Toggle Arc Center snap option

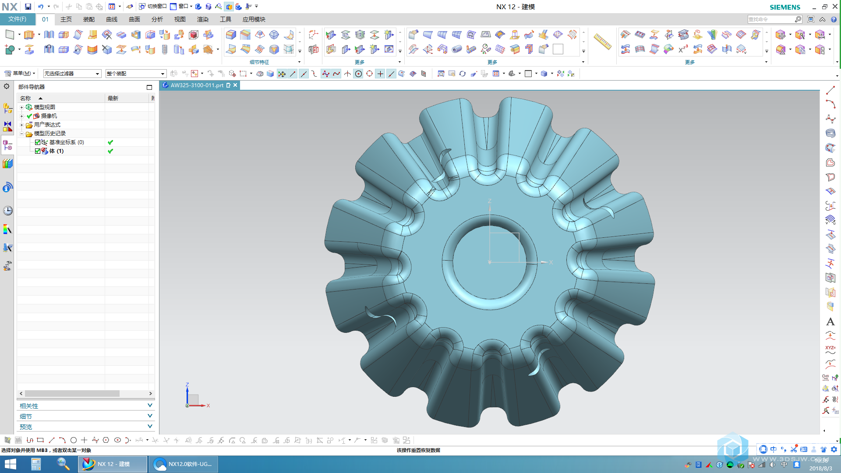(x=358, y=74)
